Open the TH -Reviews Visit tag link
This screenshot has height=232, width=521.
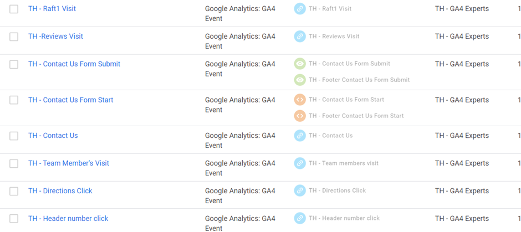click(x=55, y=37)
